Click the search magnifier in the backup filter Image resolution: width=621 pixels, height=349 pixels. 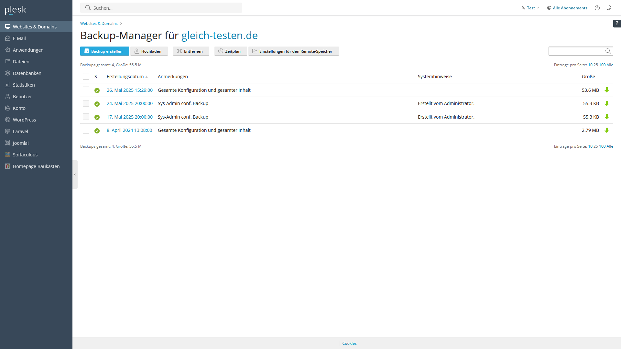pyautogui.click(x=608, y=51)
